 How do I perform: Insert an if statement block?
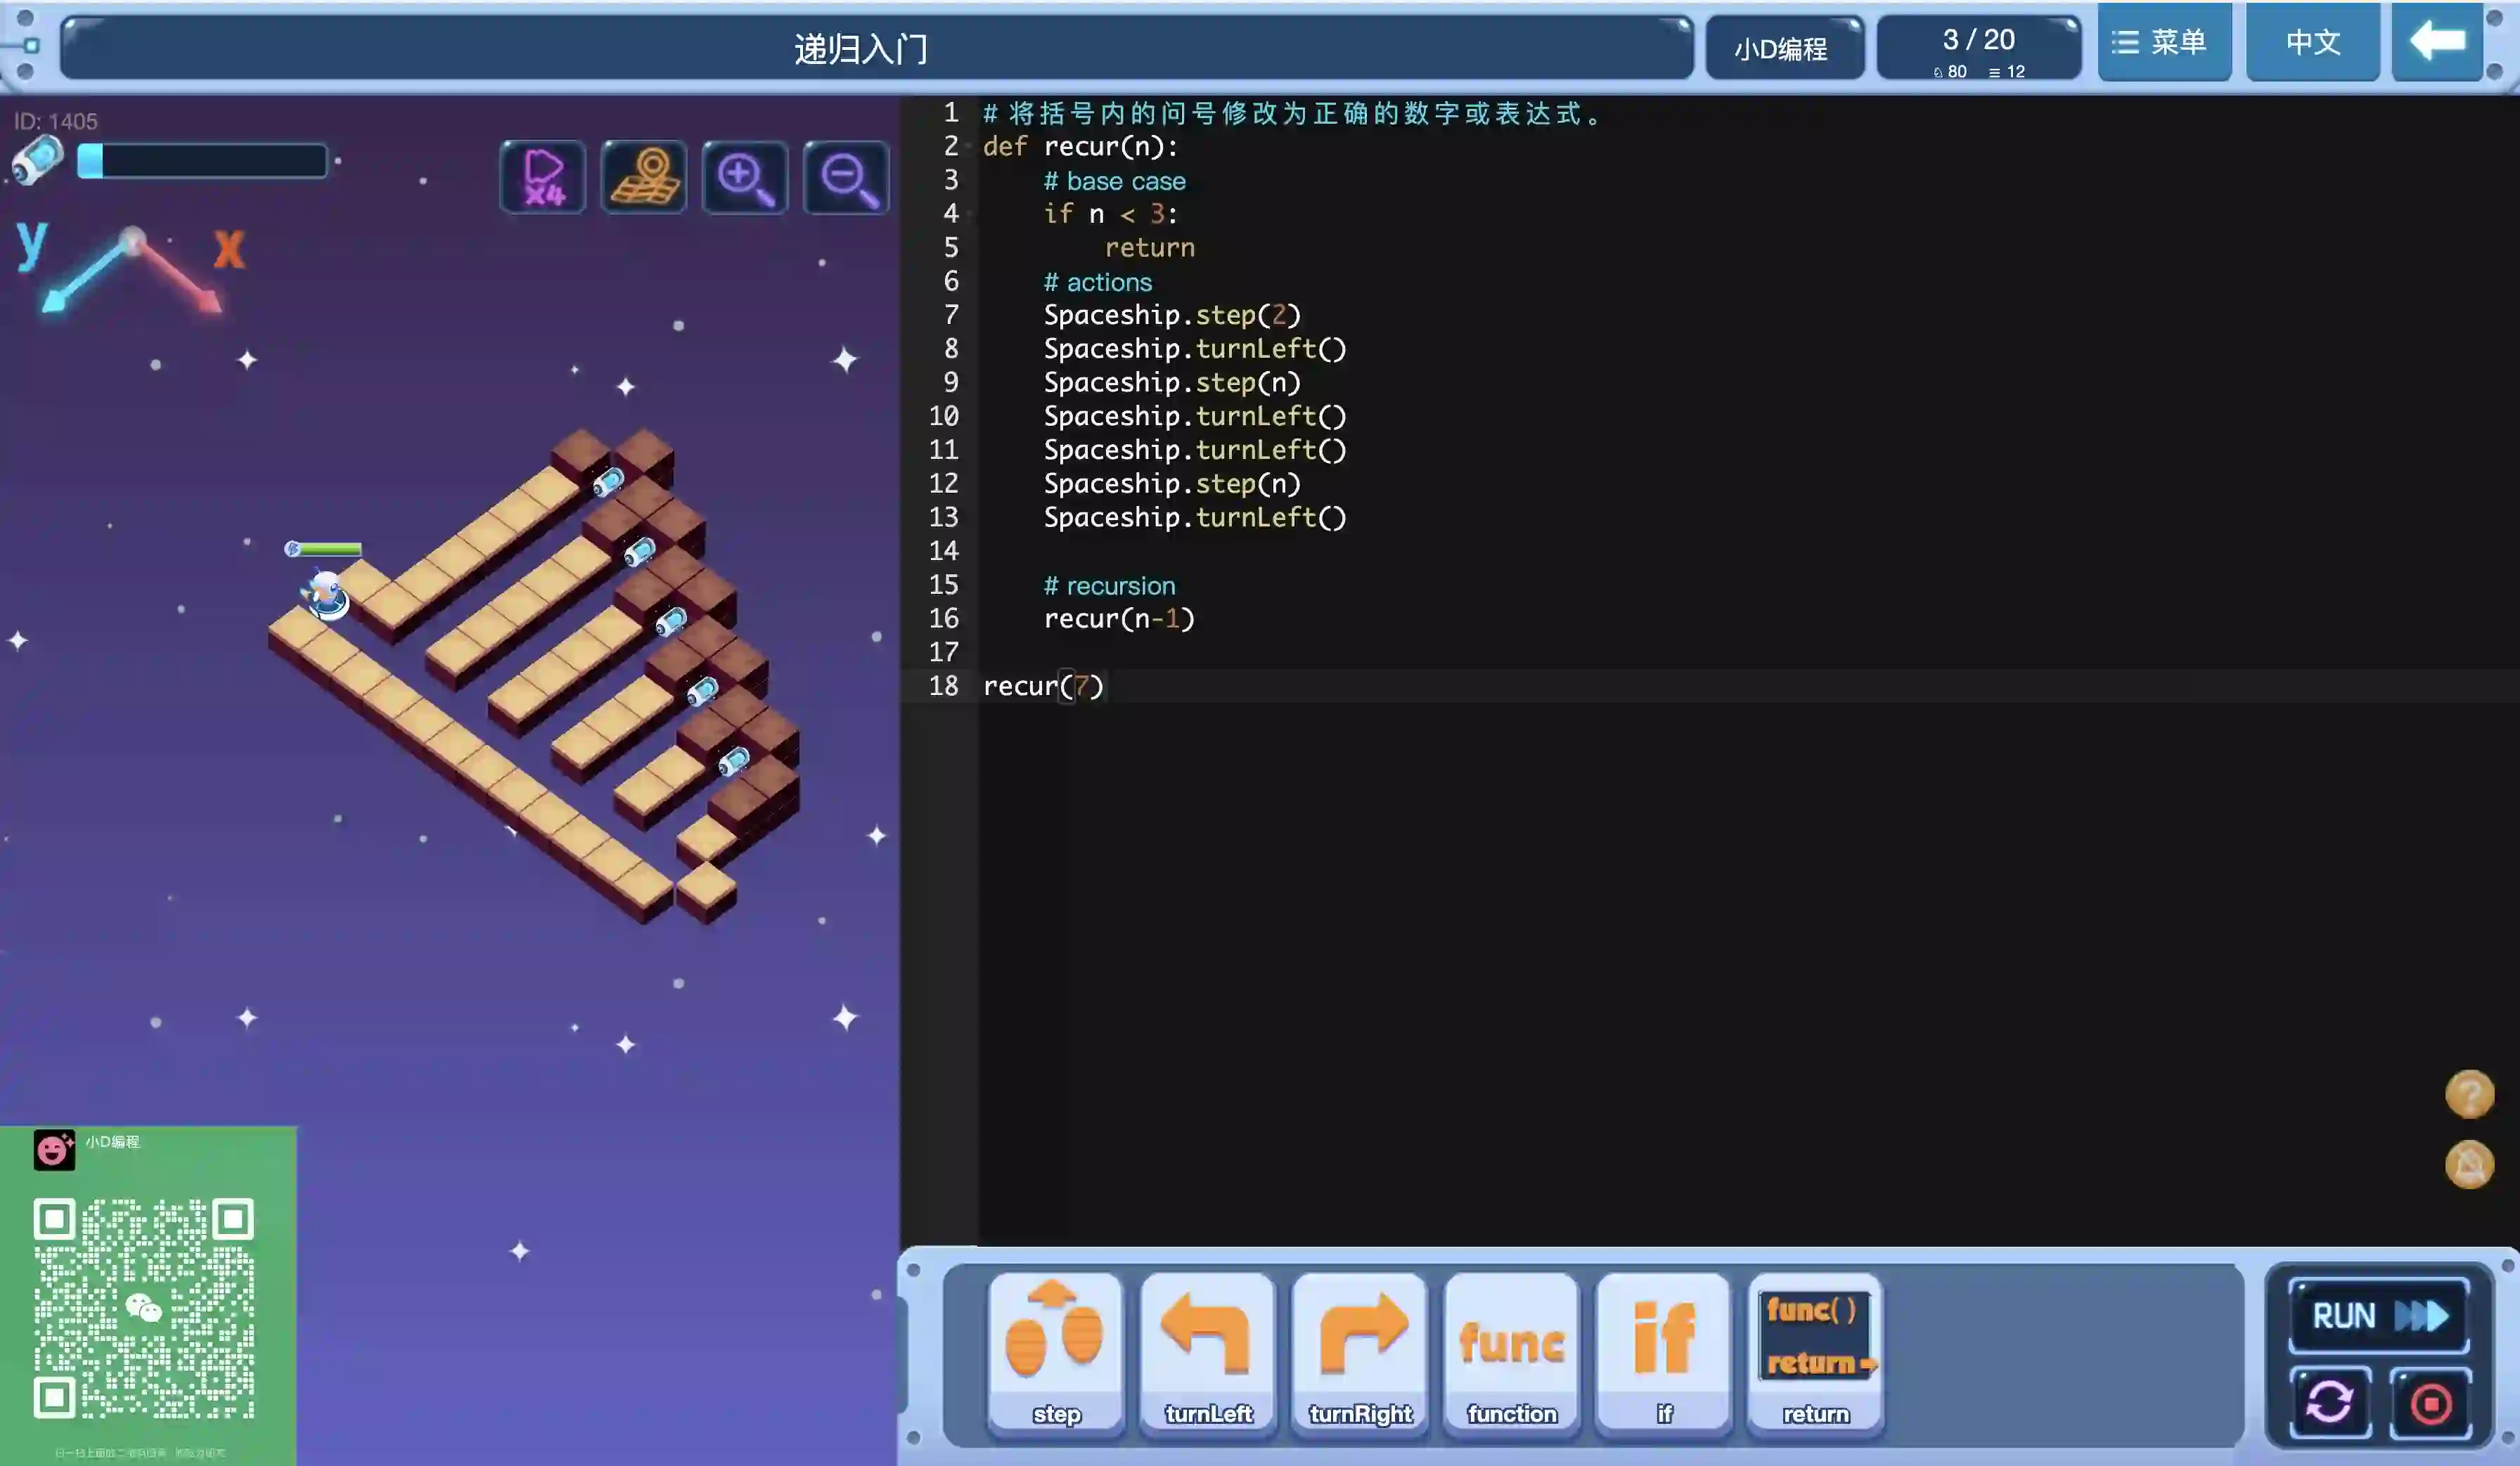(x=1664, y=1353)
